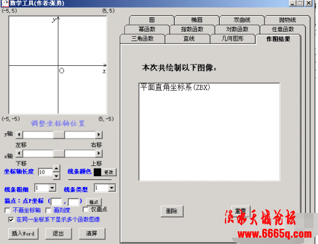Increase 坐标轴长度 with up spinner
The height and width of the screenshot is (244, 318).
click(56, 169)
